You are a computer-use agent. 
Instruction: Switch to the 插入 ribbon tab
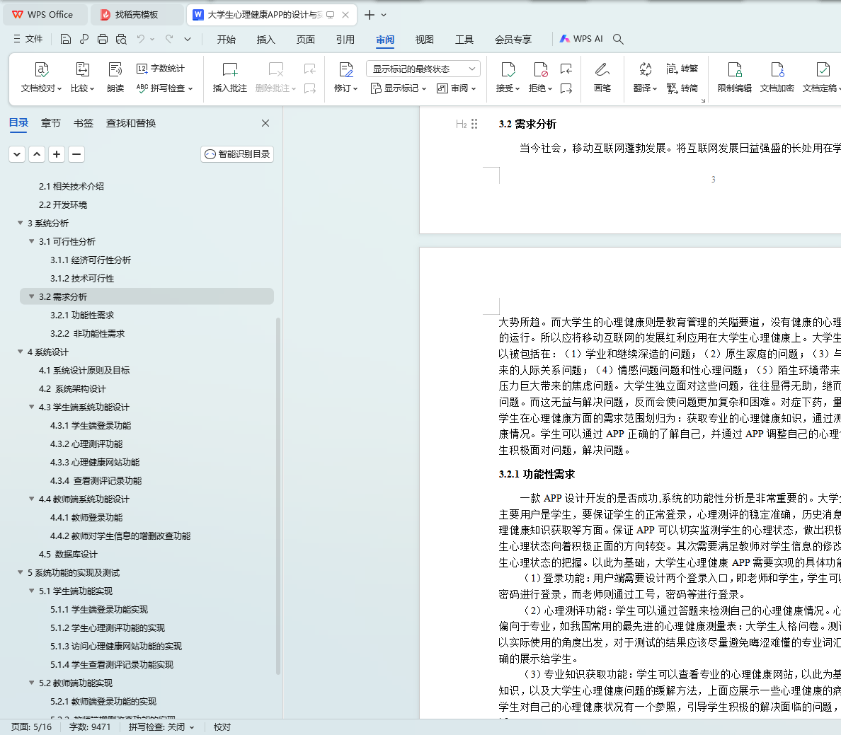tap(266, 40)
